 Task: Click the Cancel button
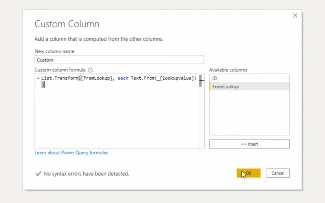pos(277,173)
